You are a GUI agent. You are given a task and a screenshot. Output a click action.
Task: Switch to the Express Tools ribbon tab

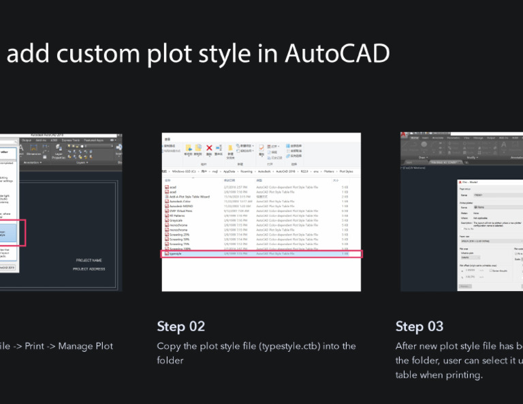pos(71,140)
